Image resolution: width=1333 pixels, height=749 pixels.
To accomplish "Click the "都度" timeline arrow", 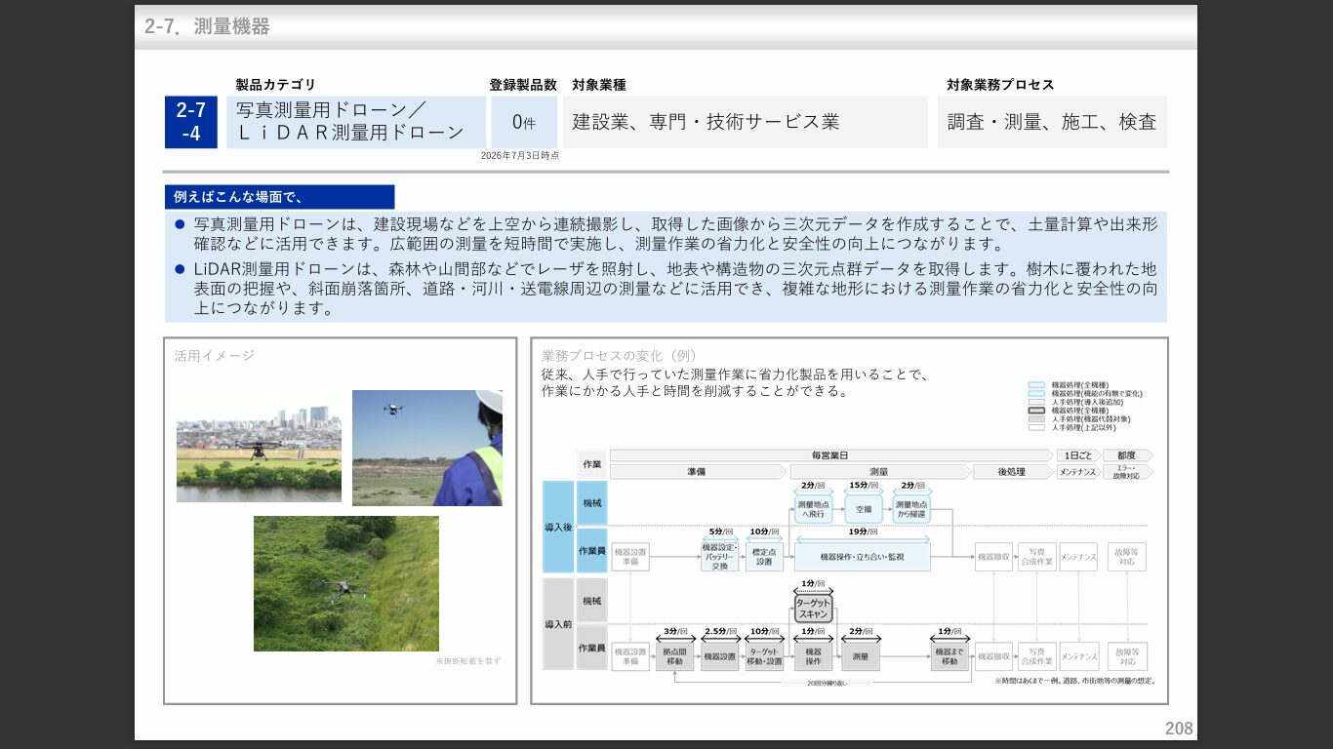I will tap(1127, 455).
